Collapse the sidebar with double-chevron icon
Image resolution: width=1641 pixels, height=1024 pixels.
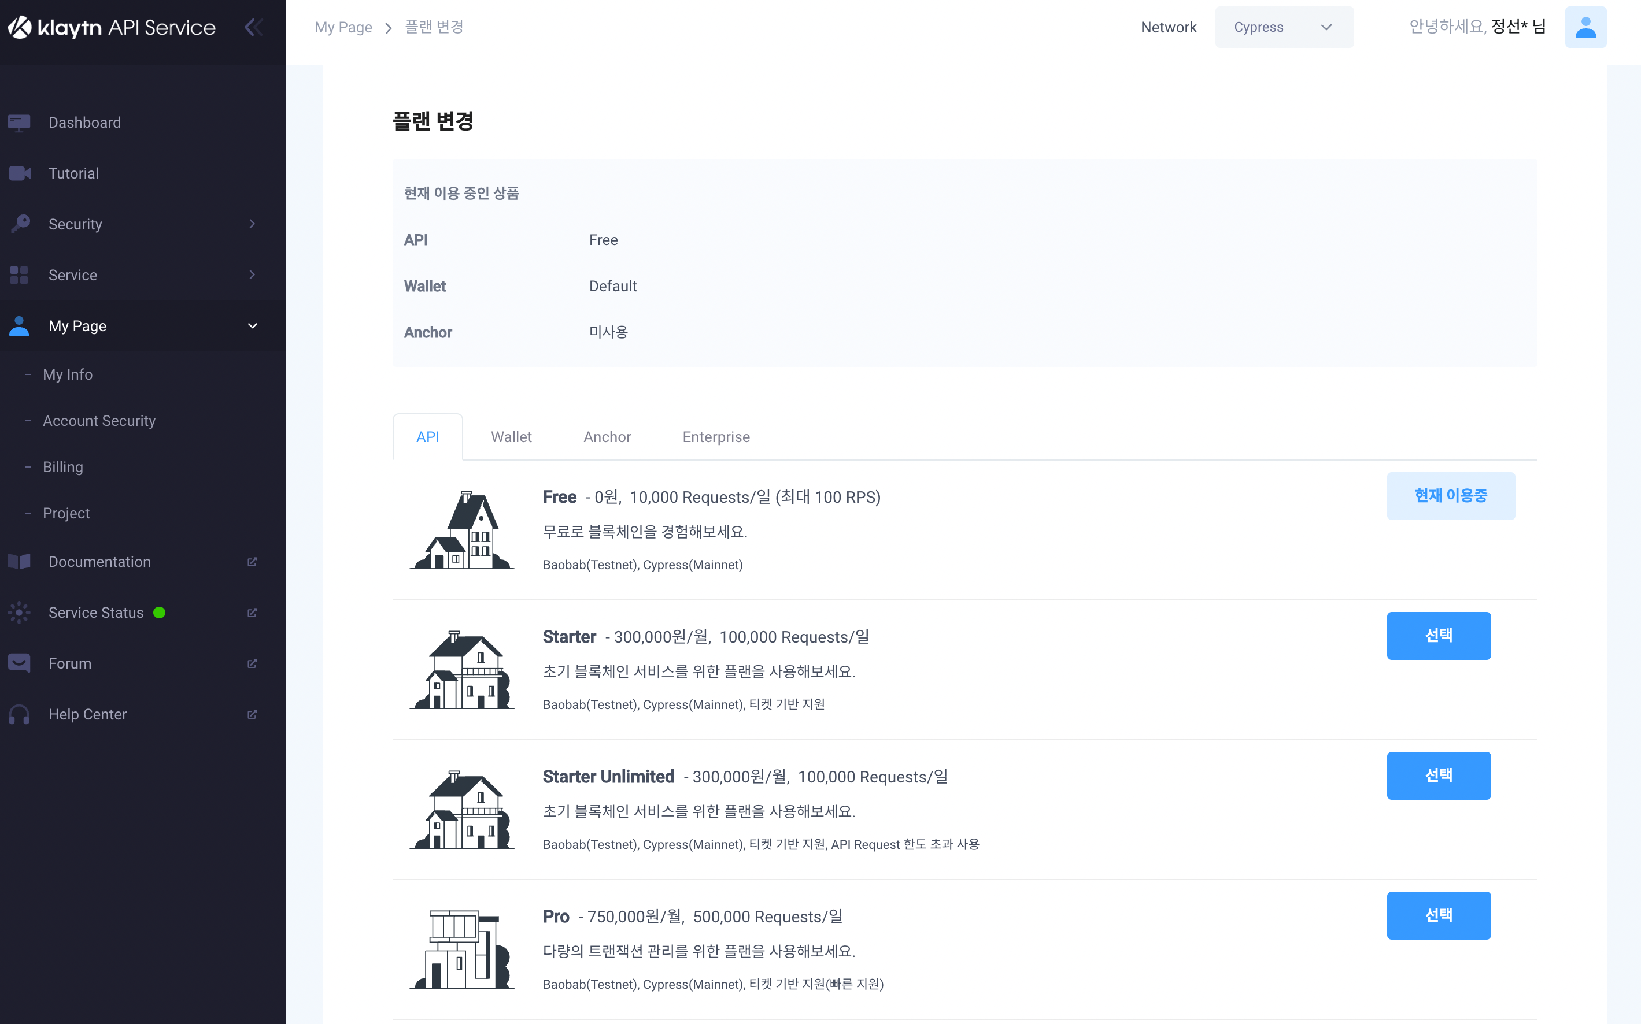pyautogui.click(x=253, y=27)
